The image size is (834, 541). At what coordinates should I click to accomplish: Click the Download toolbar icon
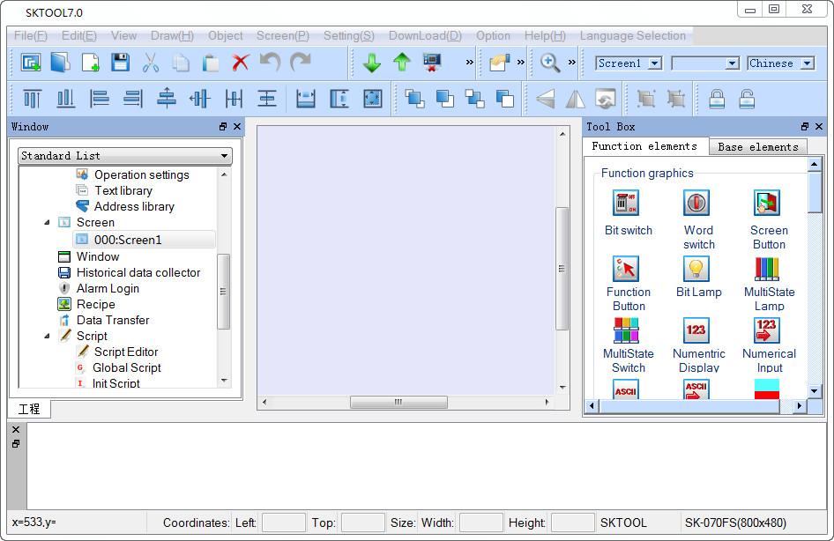point(371,63)
